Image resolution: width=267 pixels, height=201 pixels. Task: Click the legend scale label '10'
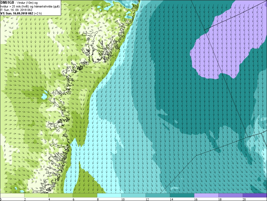pos(123,199)
